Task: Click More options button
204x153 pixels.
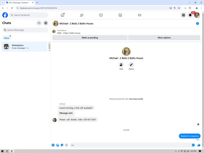Action: pyautogui.click(x=164, y=38)
